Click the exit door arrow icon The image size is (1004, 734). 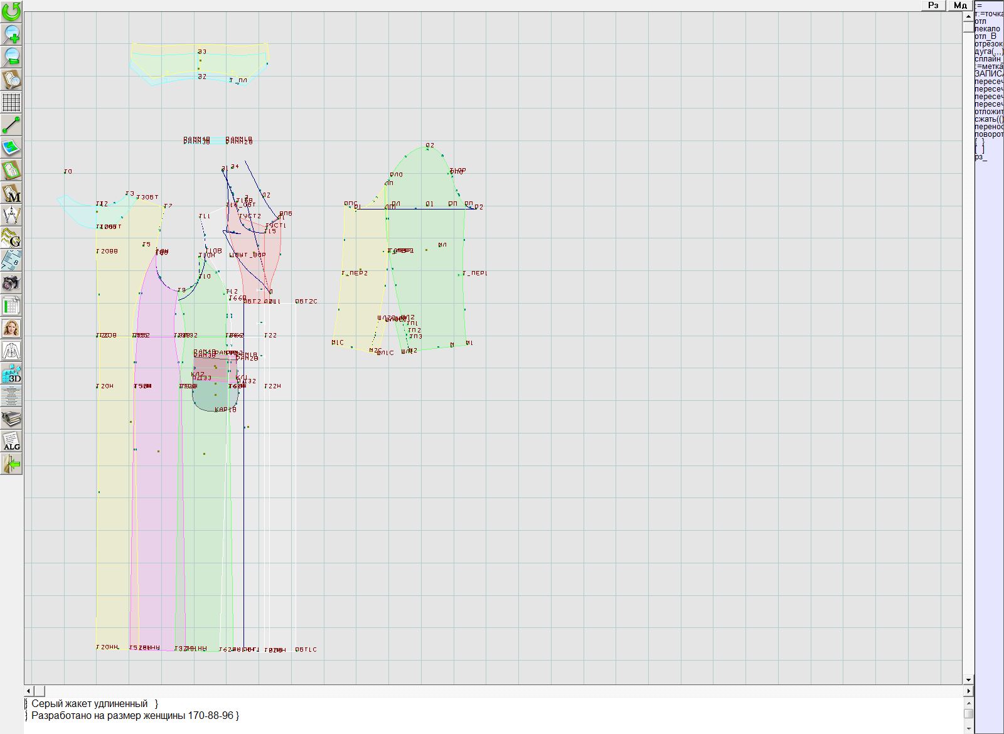(x=11, y=464)
